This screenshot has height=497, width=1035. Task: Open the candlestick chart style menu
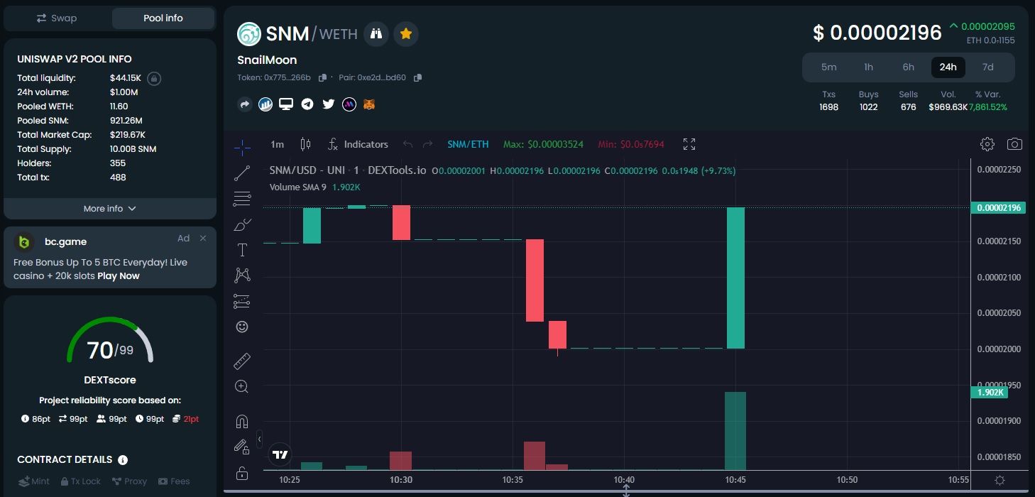tap(306, 144)
